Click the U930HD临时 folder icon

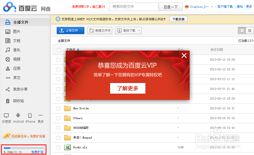pyautogui.click(x=67, y=128)
